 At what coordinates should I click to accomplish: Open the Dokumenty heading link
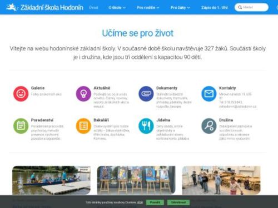pos(167,88)
